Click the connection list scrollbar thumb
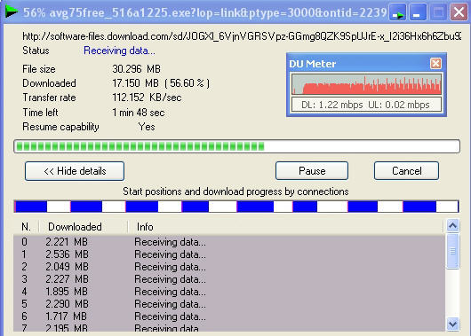This screenshot has height=336, width=471. coord(452,251)
